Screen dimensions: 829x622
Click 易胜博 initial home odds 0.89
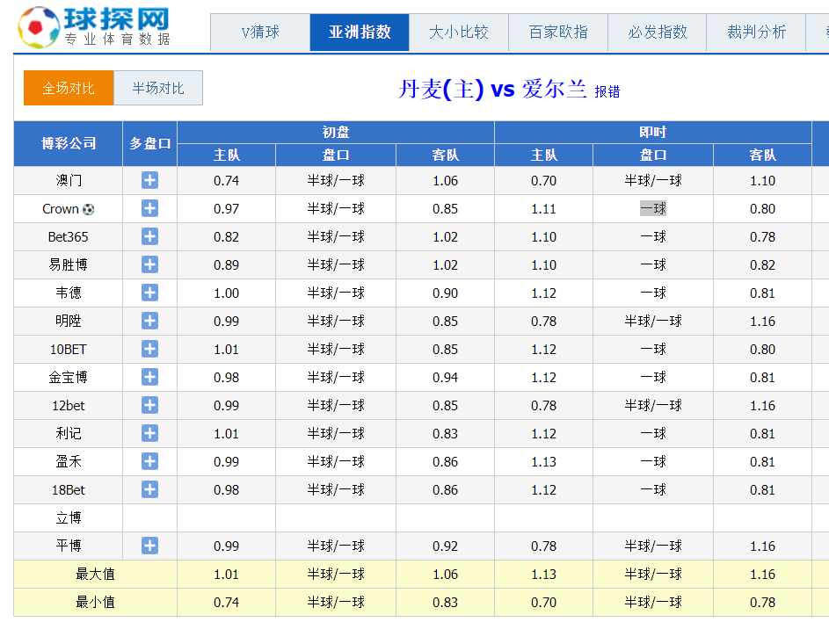(226, 264)
